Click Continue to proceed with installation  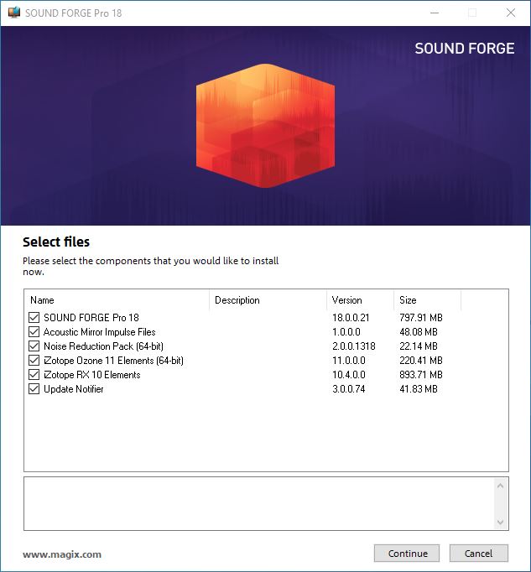[x=407, y=554]
